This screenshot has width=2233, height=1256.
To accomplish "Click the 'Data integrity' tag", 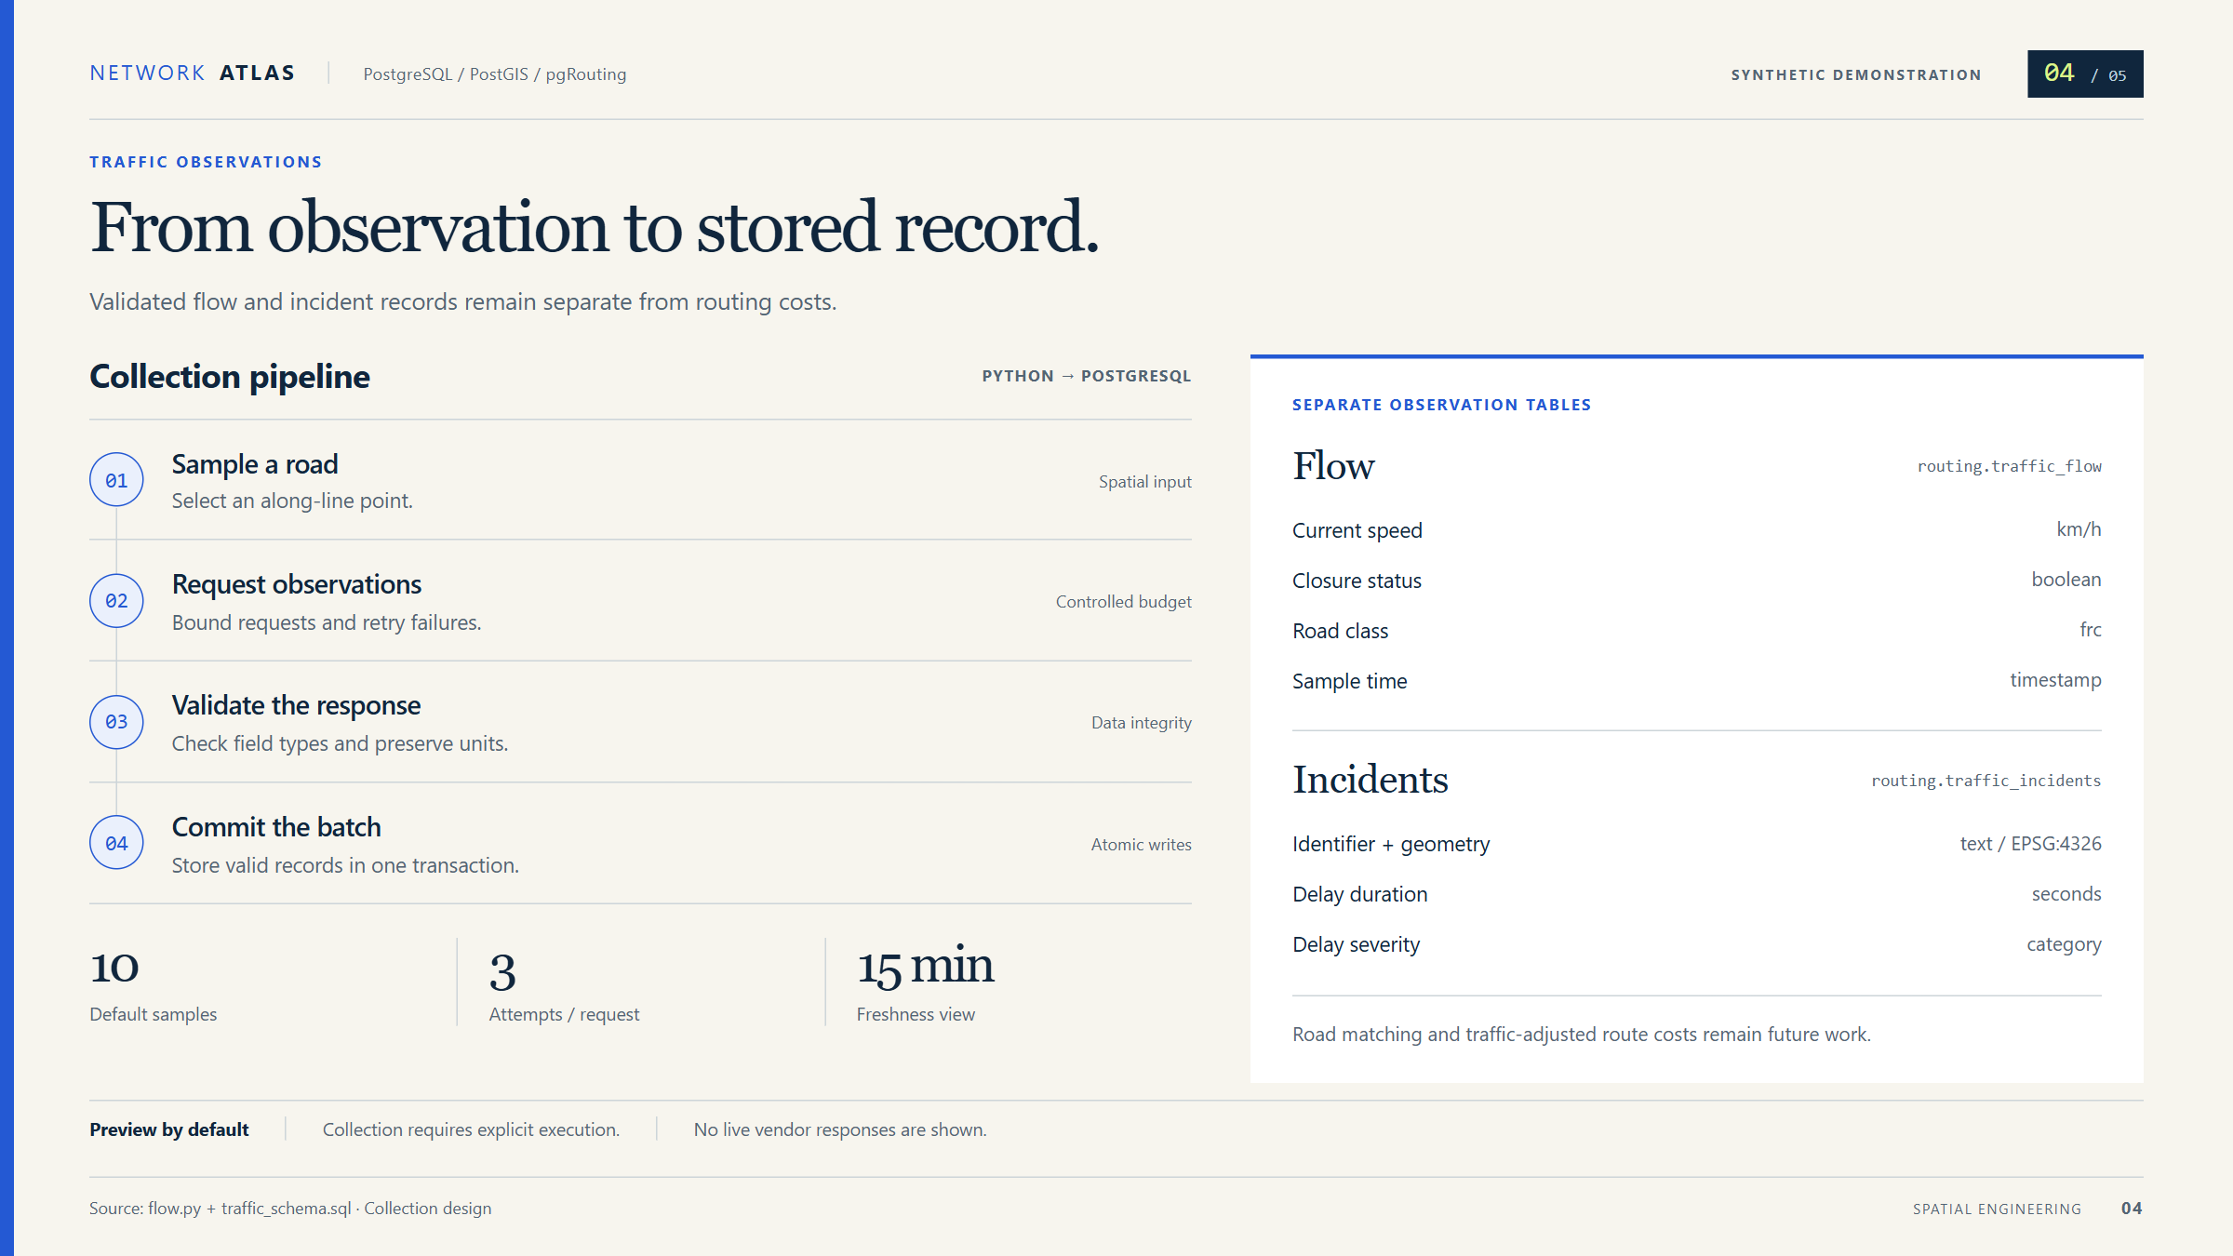I will point(1141,723).
